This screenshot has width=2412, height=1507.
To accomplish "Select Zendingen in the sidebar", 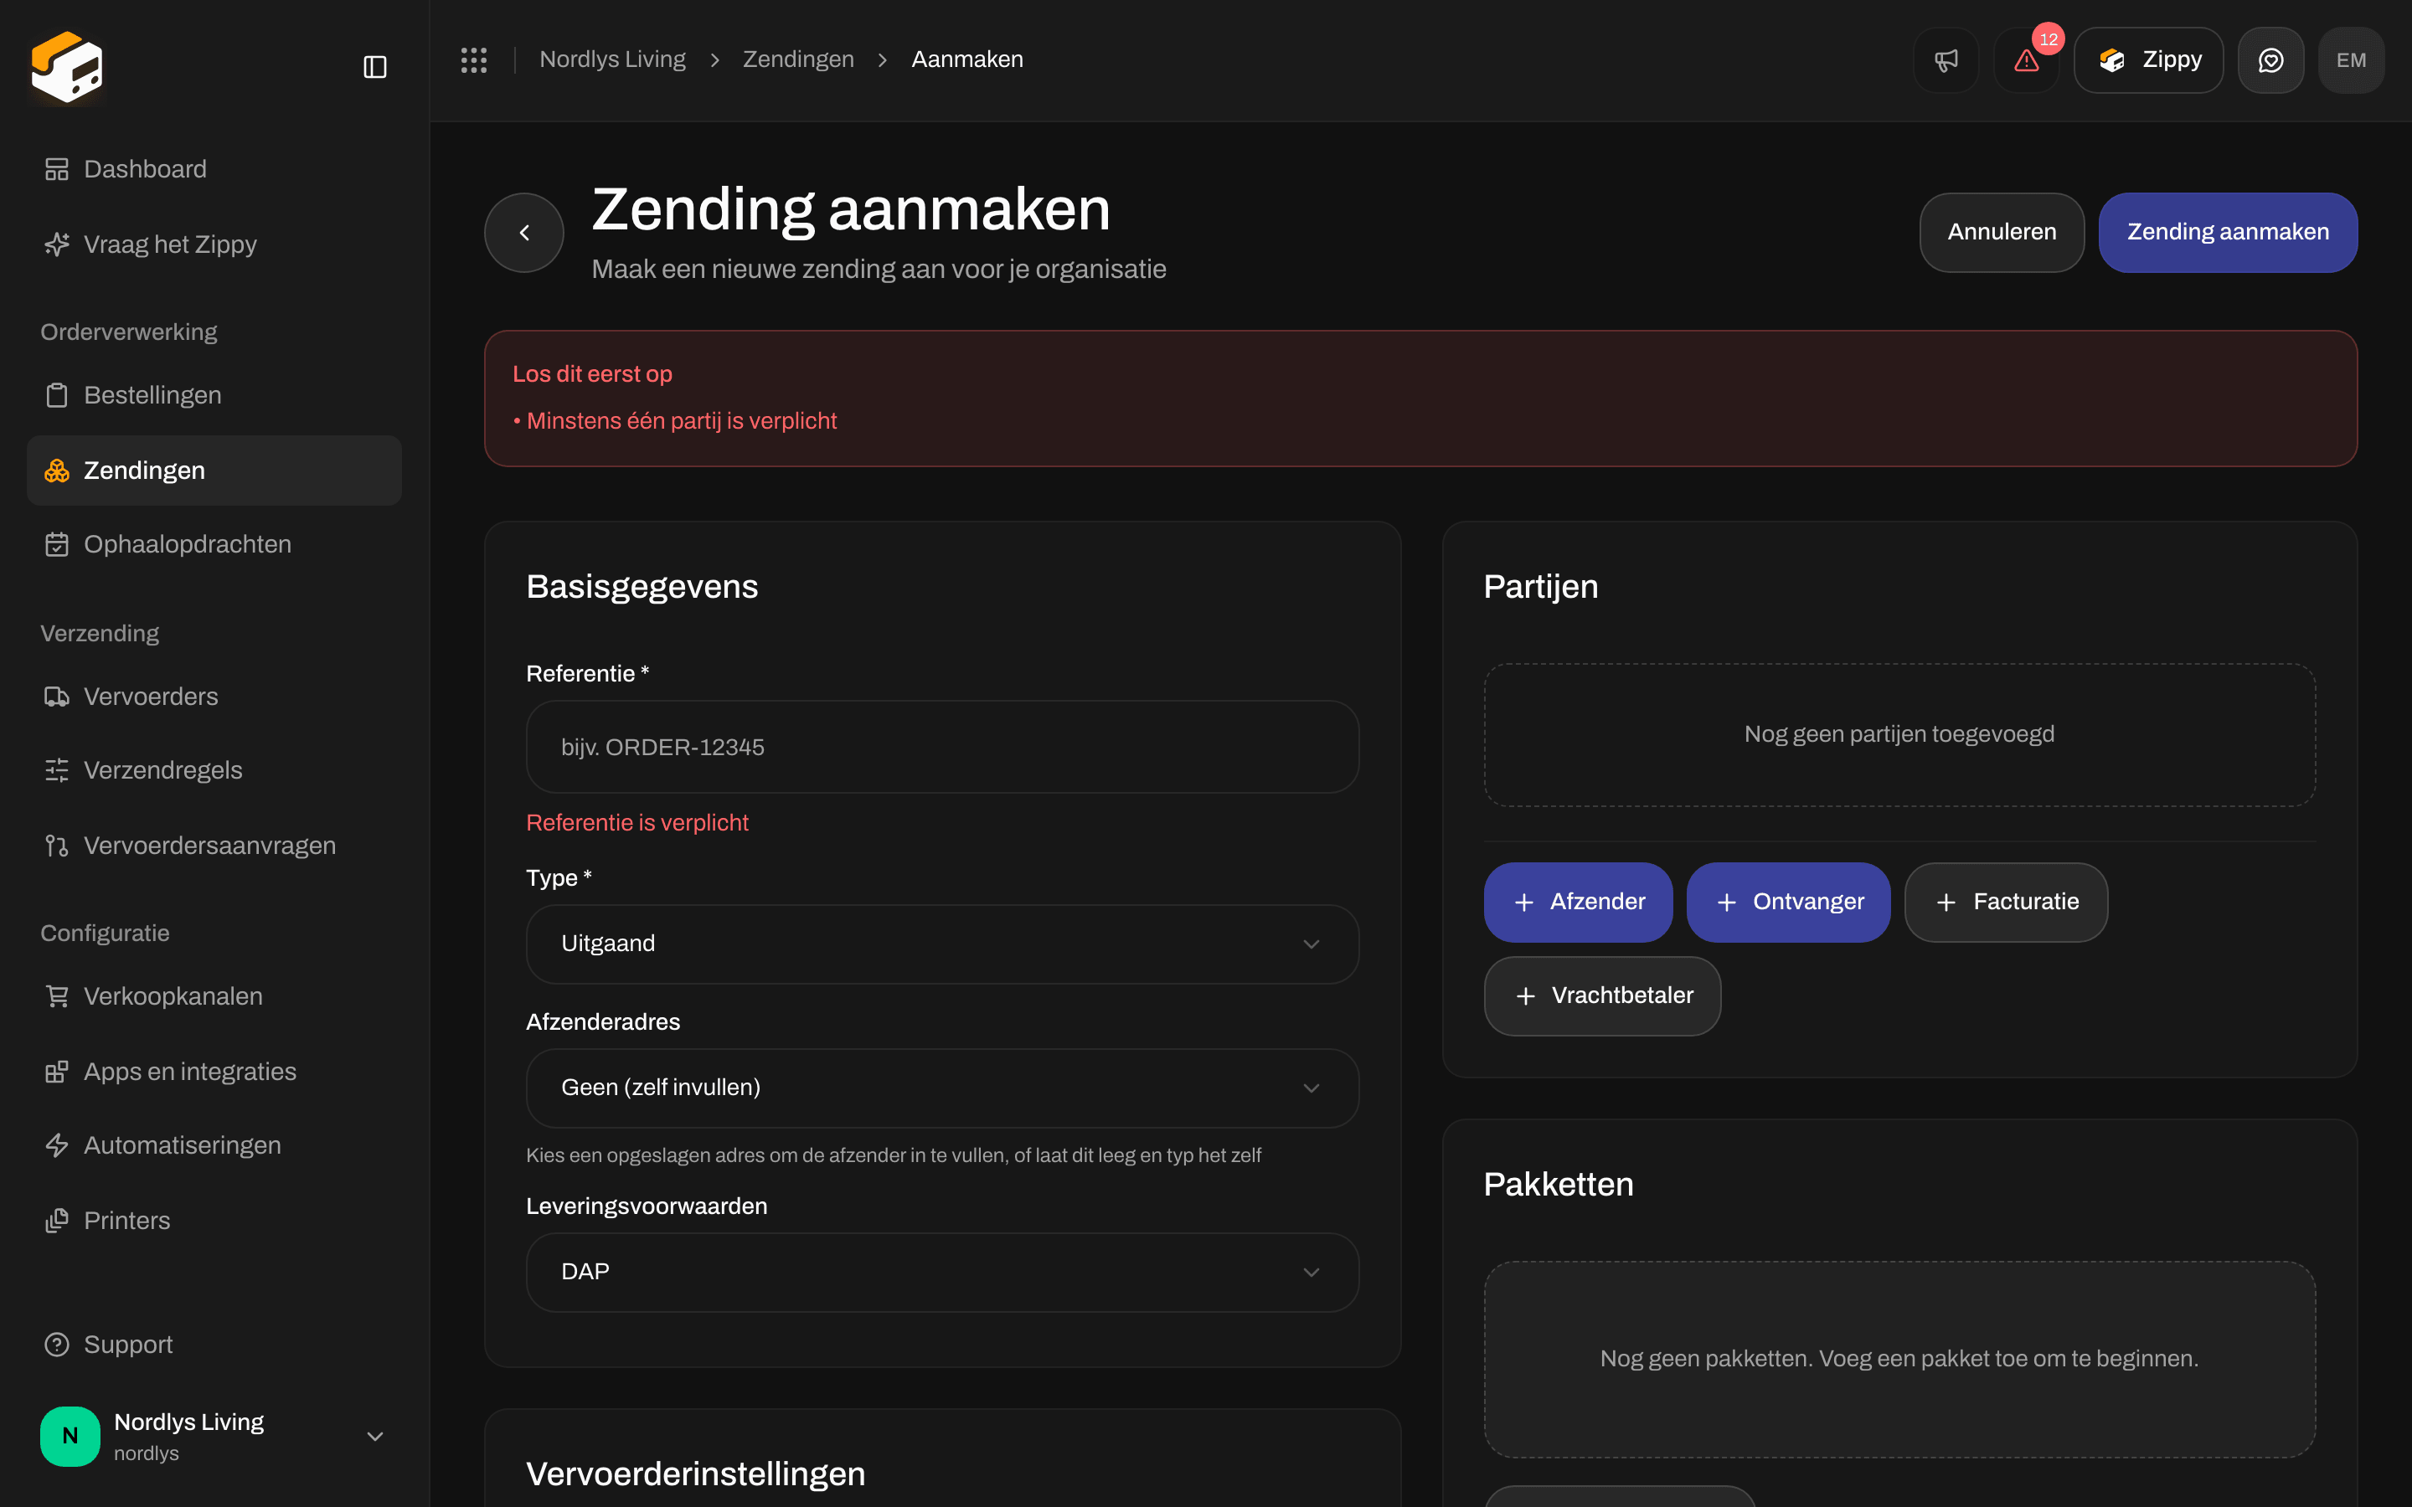I will click(214, 471).
